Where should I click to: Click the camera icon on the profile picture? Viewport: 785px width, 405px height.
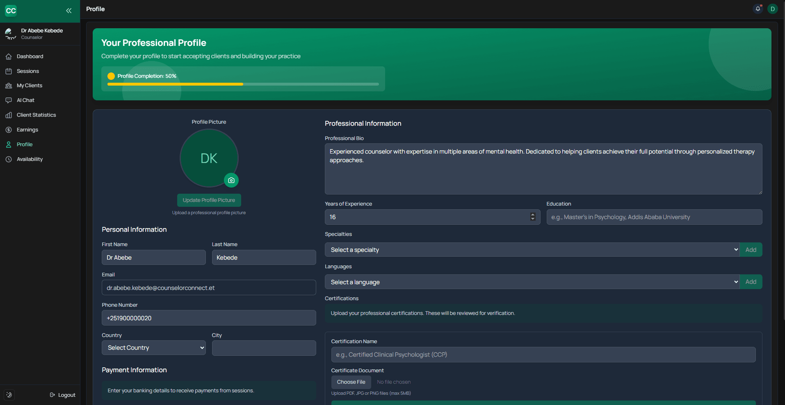tap(231, 180)
